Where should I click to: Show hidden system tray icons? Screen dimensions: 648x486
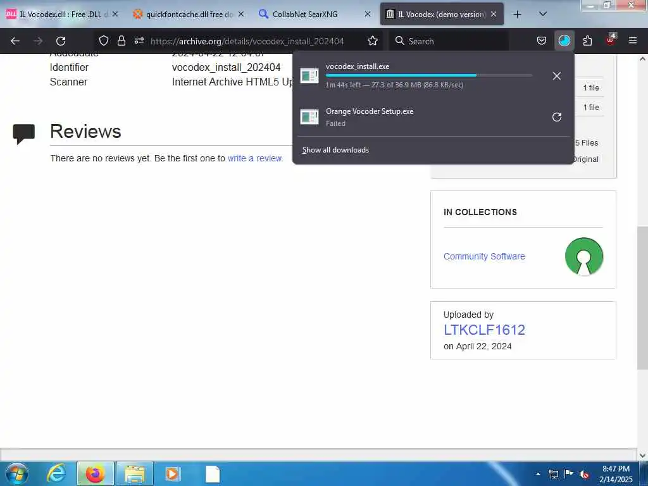coord(538,474)
